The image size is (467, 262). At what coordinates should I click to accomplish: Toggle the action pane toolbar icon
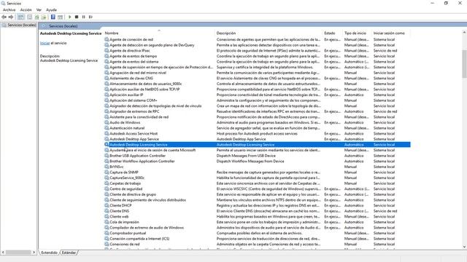[x=60, y=17]
